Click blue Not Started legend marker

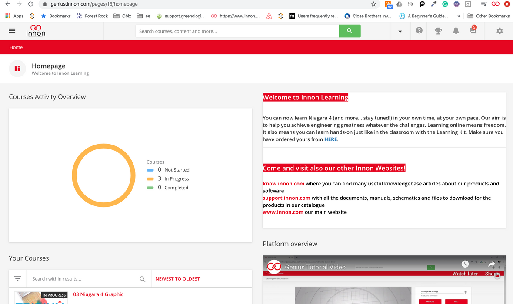click(150, 170)
